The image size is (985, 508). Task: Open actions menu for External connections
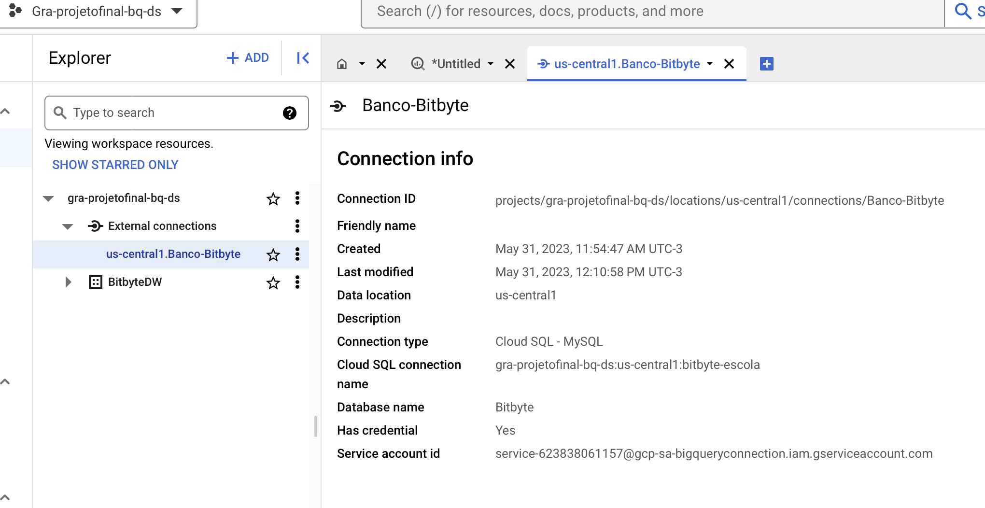pyautogui.click(x=297, y=226)
